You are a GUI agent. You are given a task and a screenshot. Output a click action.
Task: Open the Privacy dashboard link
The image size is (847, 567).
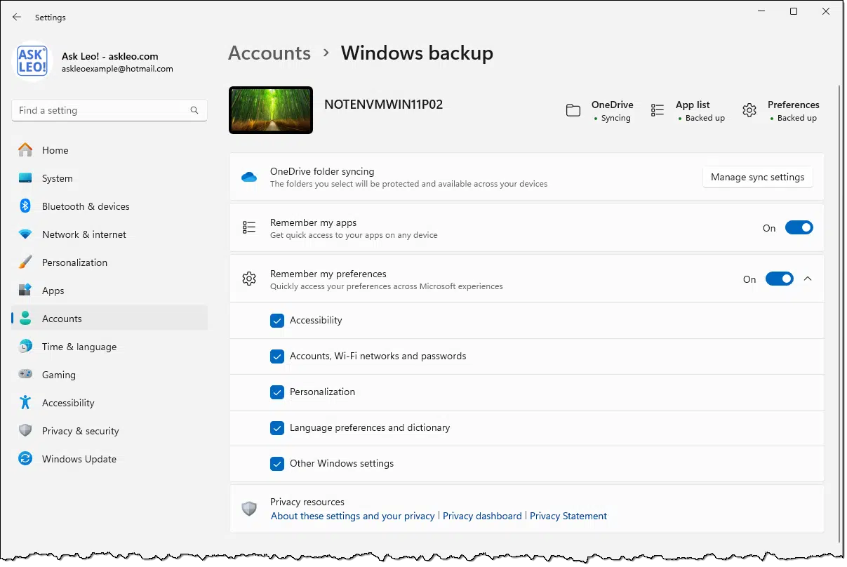pyautogui.click(x=482, y=516)
